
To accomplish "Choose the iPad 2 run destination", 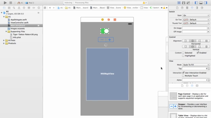I will click(x=30, y=3).
